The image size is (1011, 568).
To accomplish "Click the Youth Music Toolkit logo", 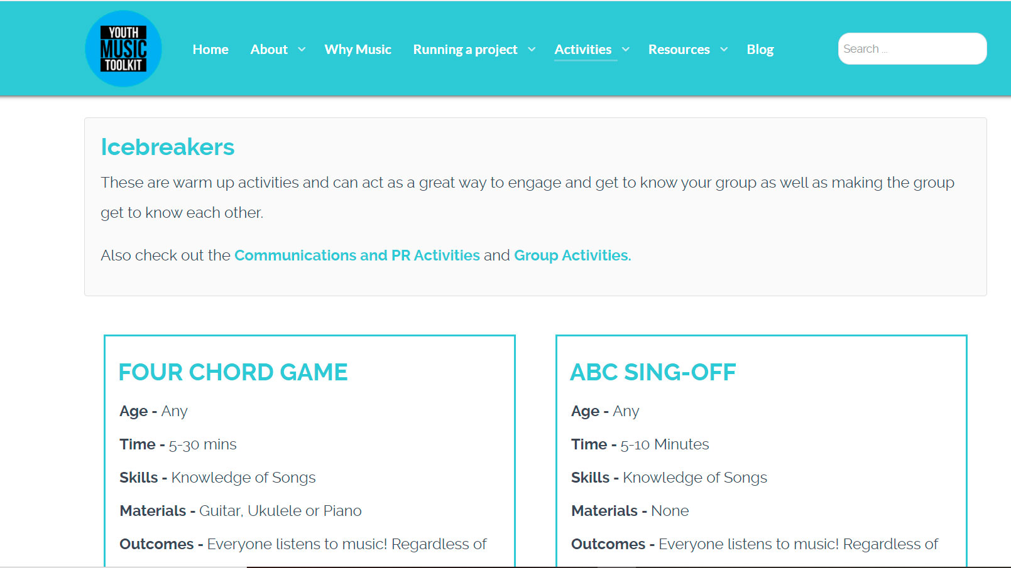I will 123,49.
